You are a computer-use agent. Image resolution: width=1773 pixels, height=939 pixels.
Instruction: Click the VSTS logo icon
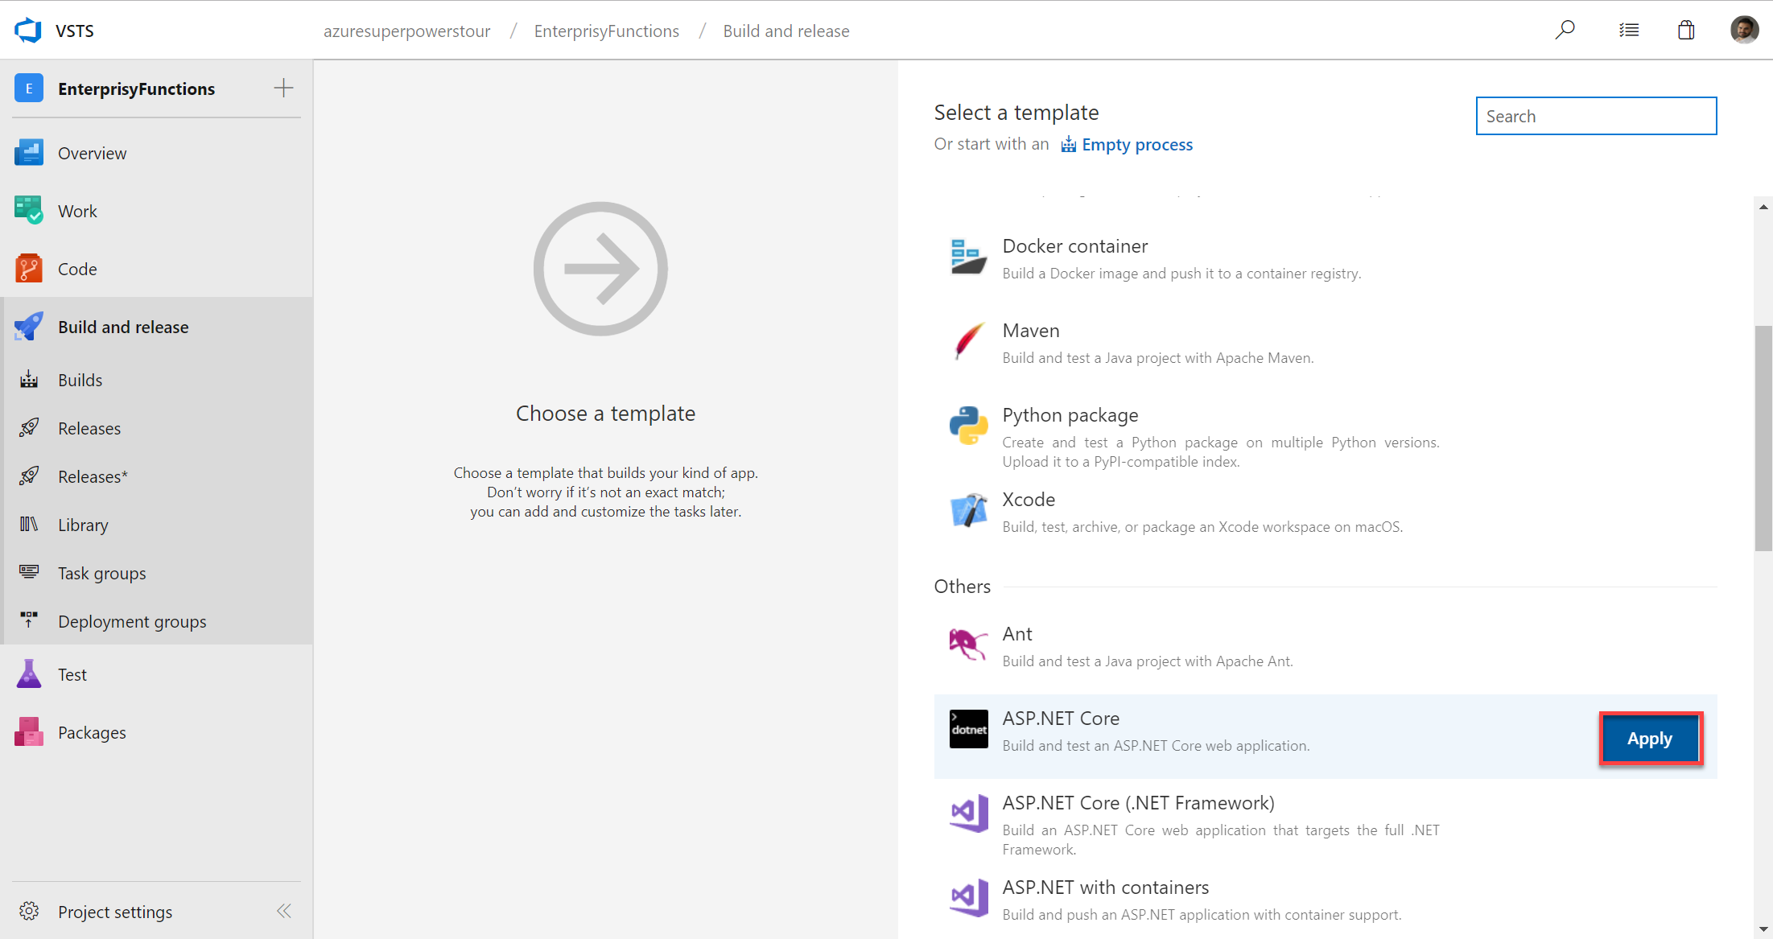point(28,31)
